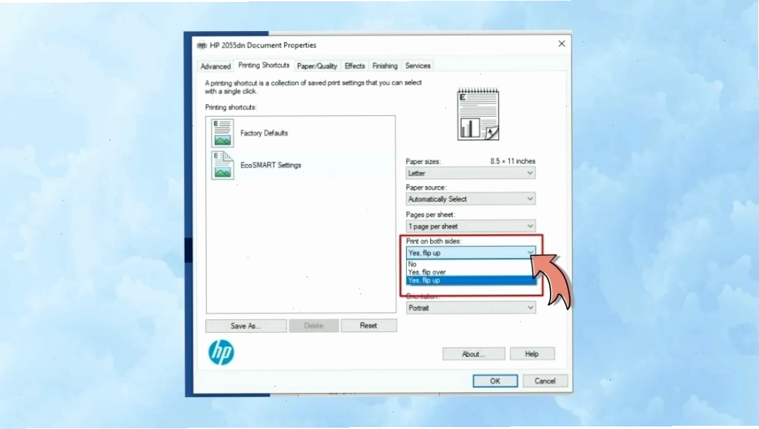Click the Factory Defaults shortcut icon

[x=222, y=132]
